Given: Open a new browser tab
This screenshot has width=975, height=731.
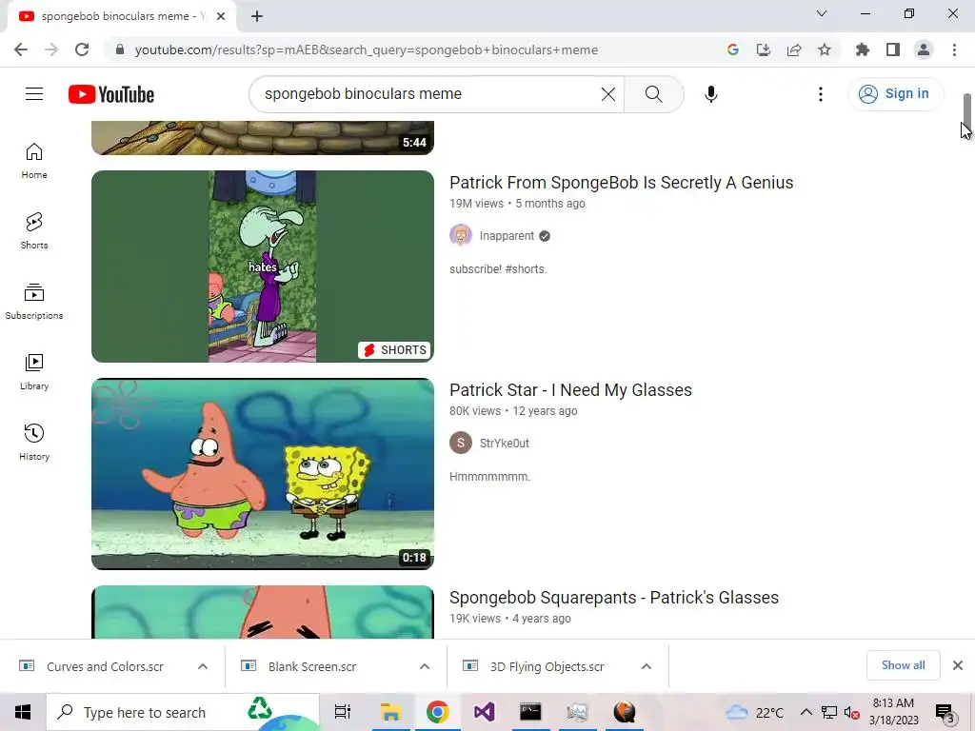Looking at the screenshot, I should point(257,17).
